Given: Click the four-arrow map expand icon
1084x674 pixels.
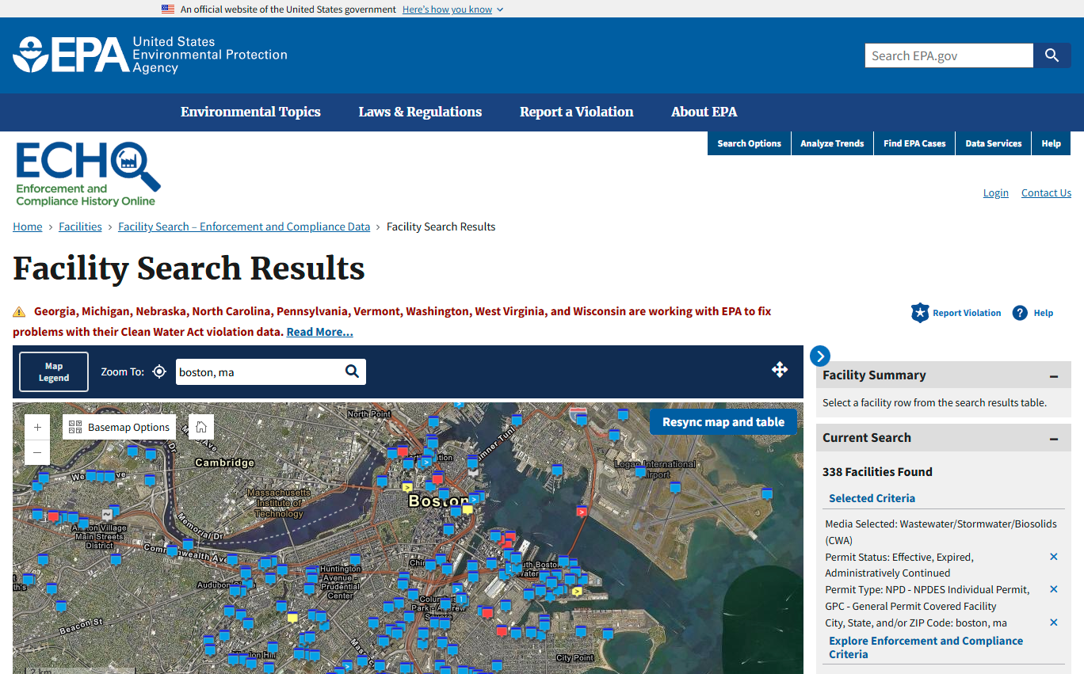Looking at the screenshot, I should [780, 369].
